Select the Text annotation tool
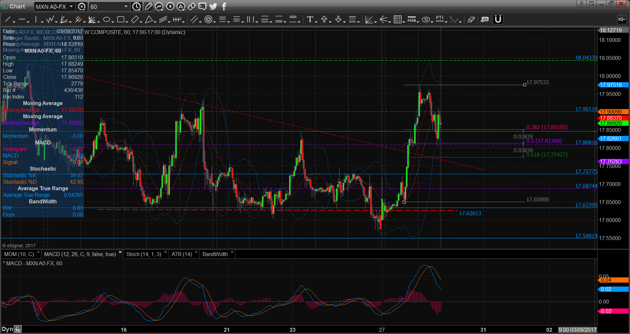This screenshot has width=630, height=334. 310,20
